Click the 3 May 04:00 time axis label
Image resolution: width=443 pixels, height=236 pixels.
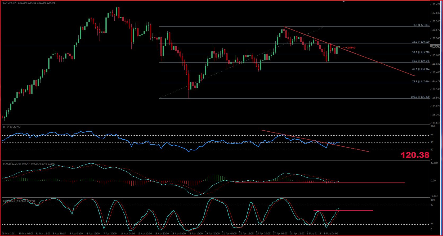tap(331, 234)
